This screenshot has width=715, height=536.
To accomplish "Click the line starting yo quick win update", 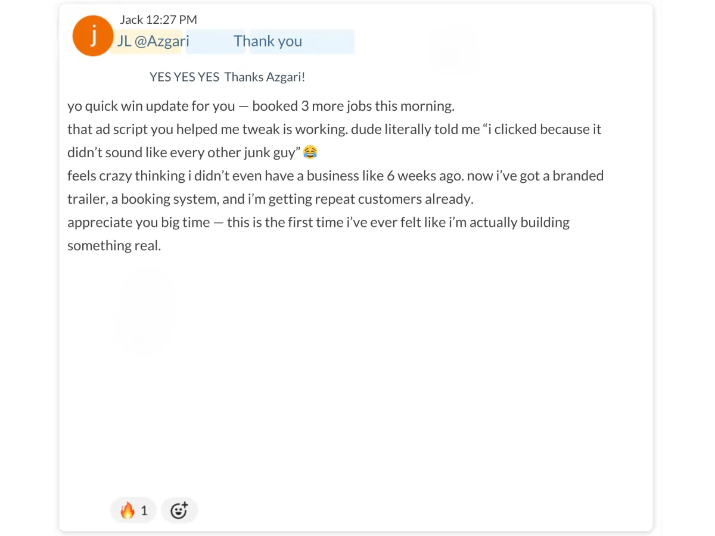I will tap(261, 106).
